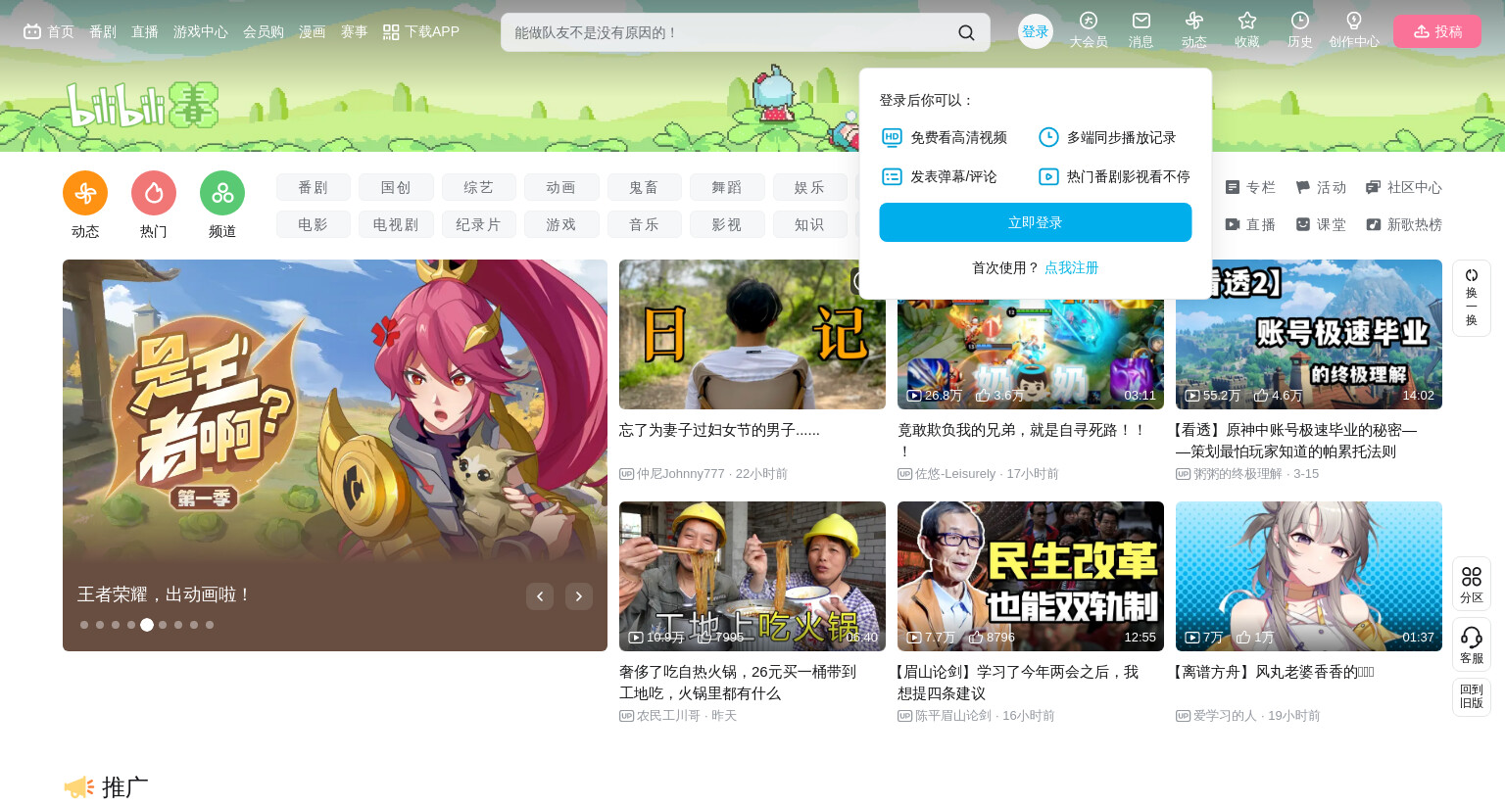Click the pink 投稿 upload button

click(1437, 31)
